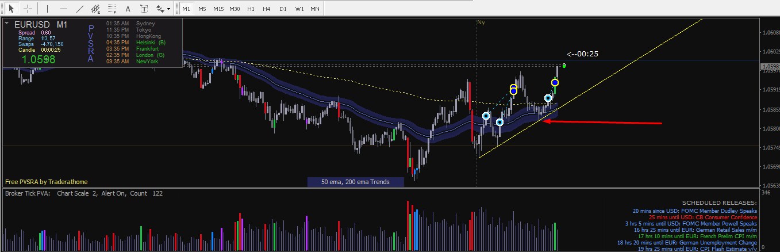The image size is (780, 252).
Task: Switch to M30 timeframe
Action: click(235, 9)
